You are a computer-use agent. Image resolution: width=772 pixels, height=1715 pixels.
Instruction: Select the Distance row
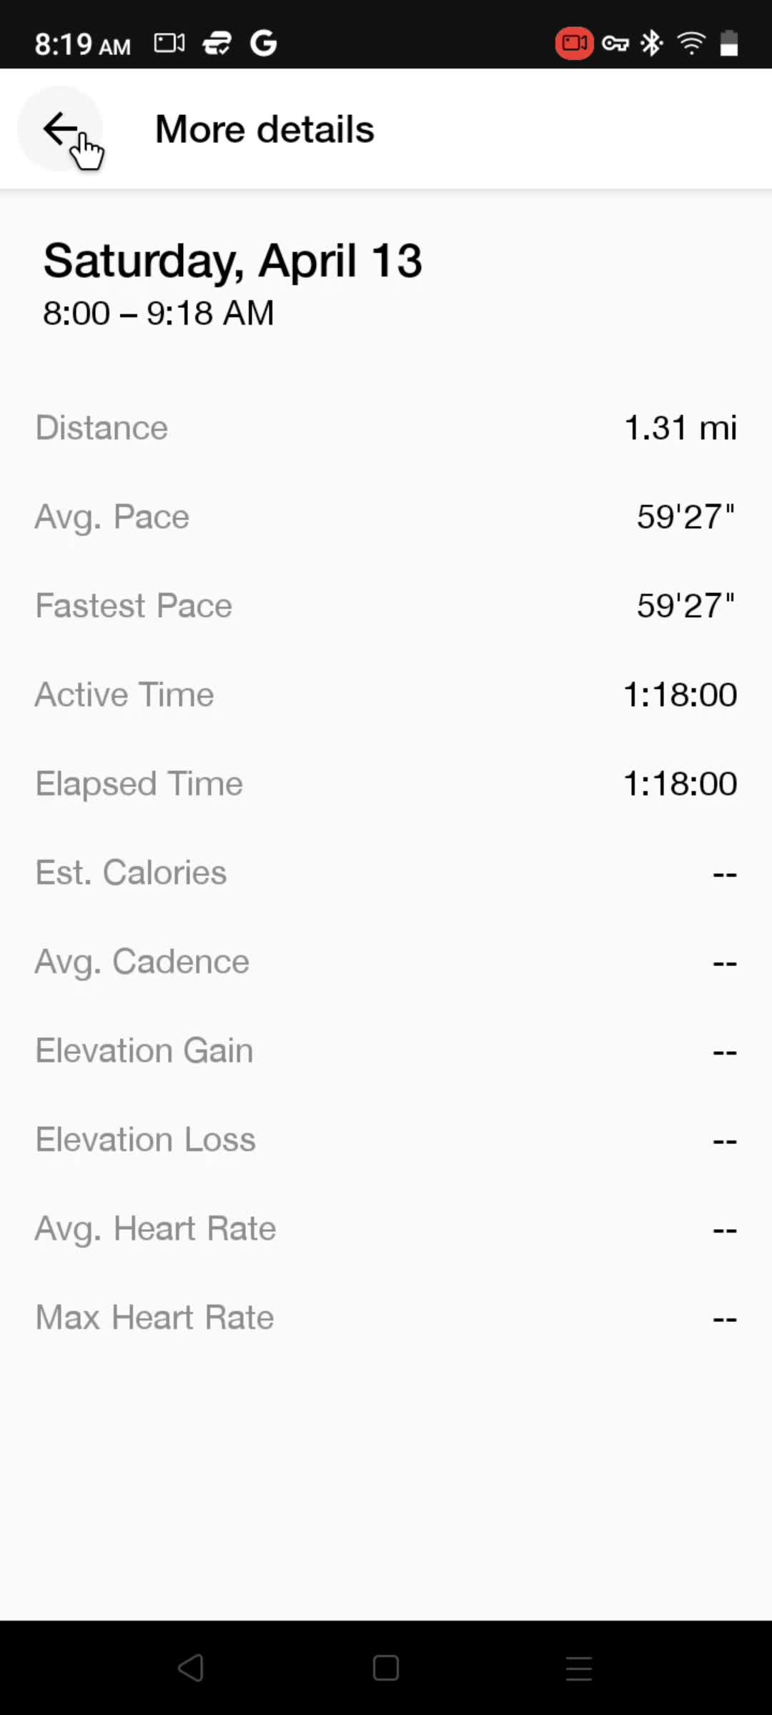click(386, 428)
